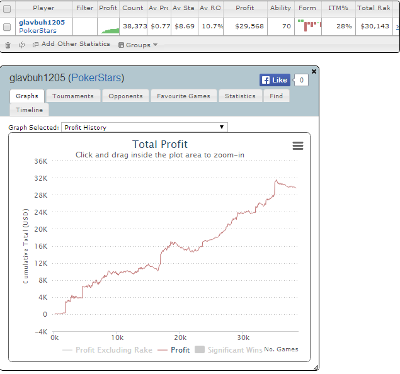This screenshot has height=374, width=400.
Task: Open the Favourite Games tab
Action: (184, 96)
